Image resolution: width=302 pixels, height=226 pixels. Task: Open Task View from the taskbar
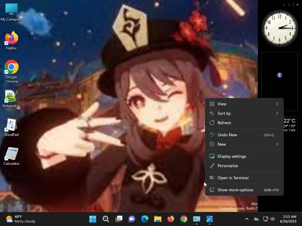119,219
